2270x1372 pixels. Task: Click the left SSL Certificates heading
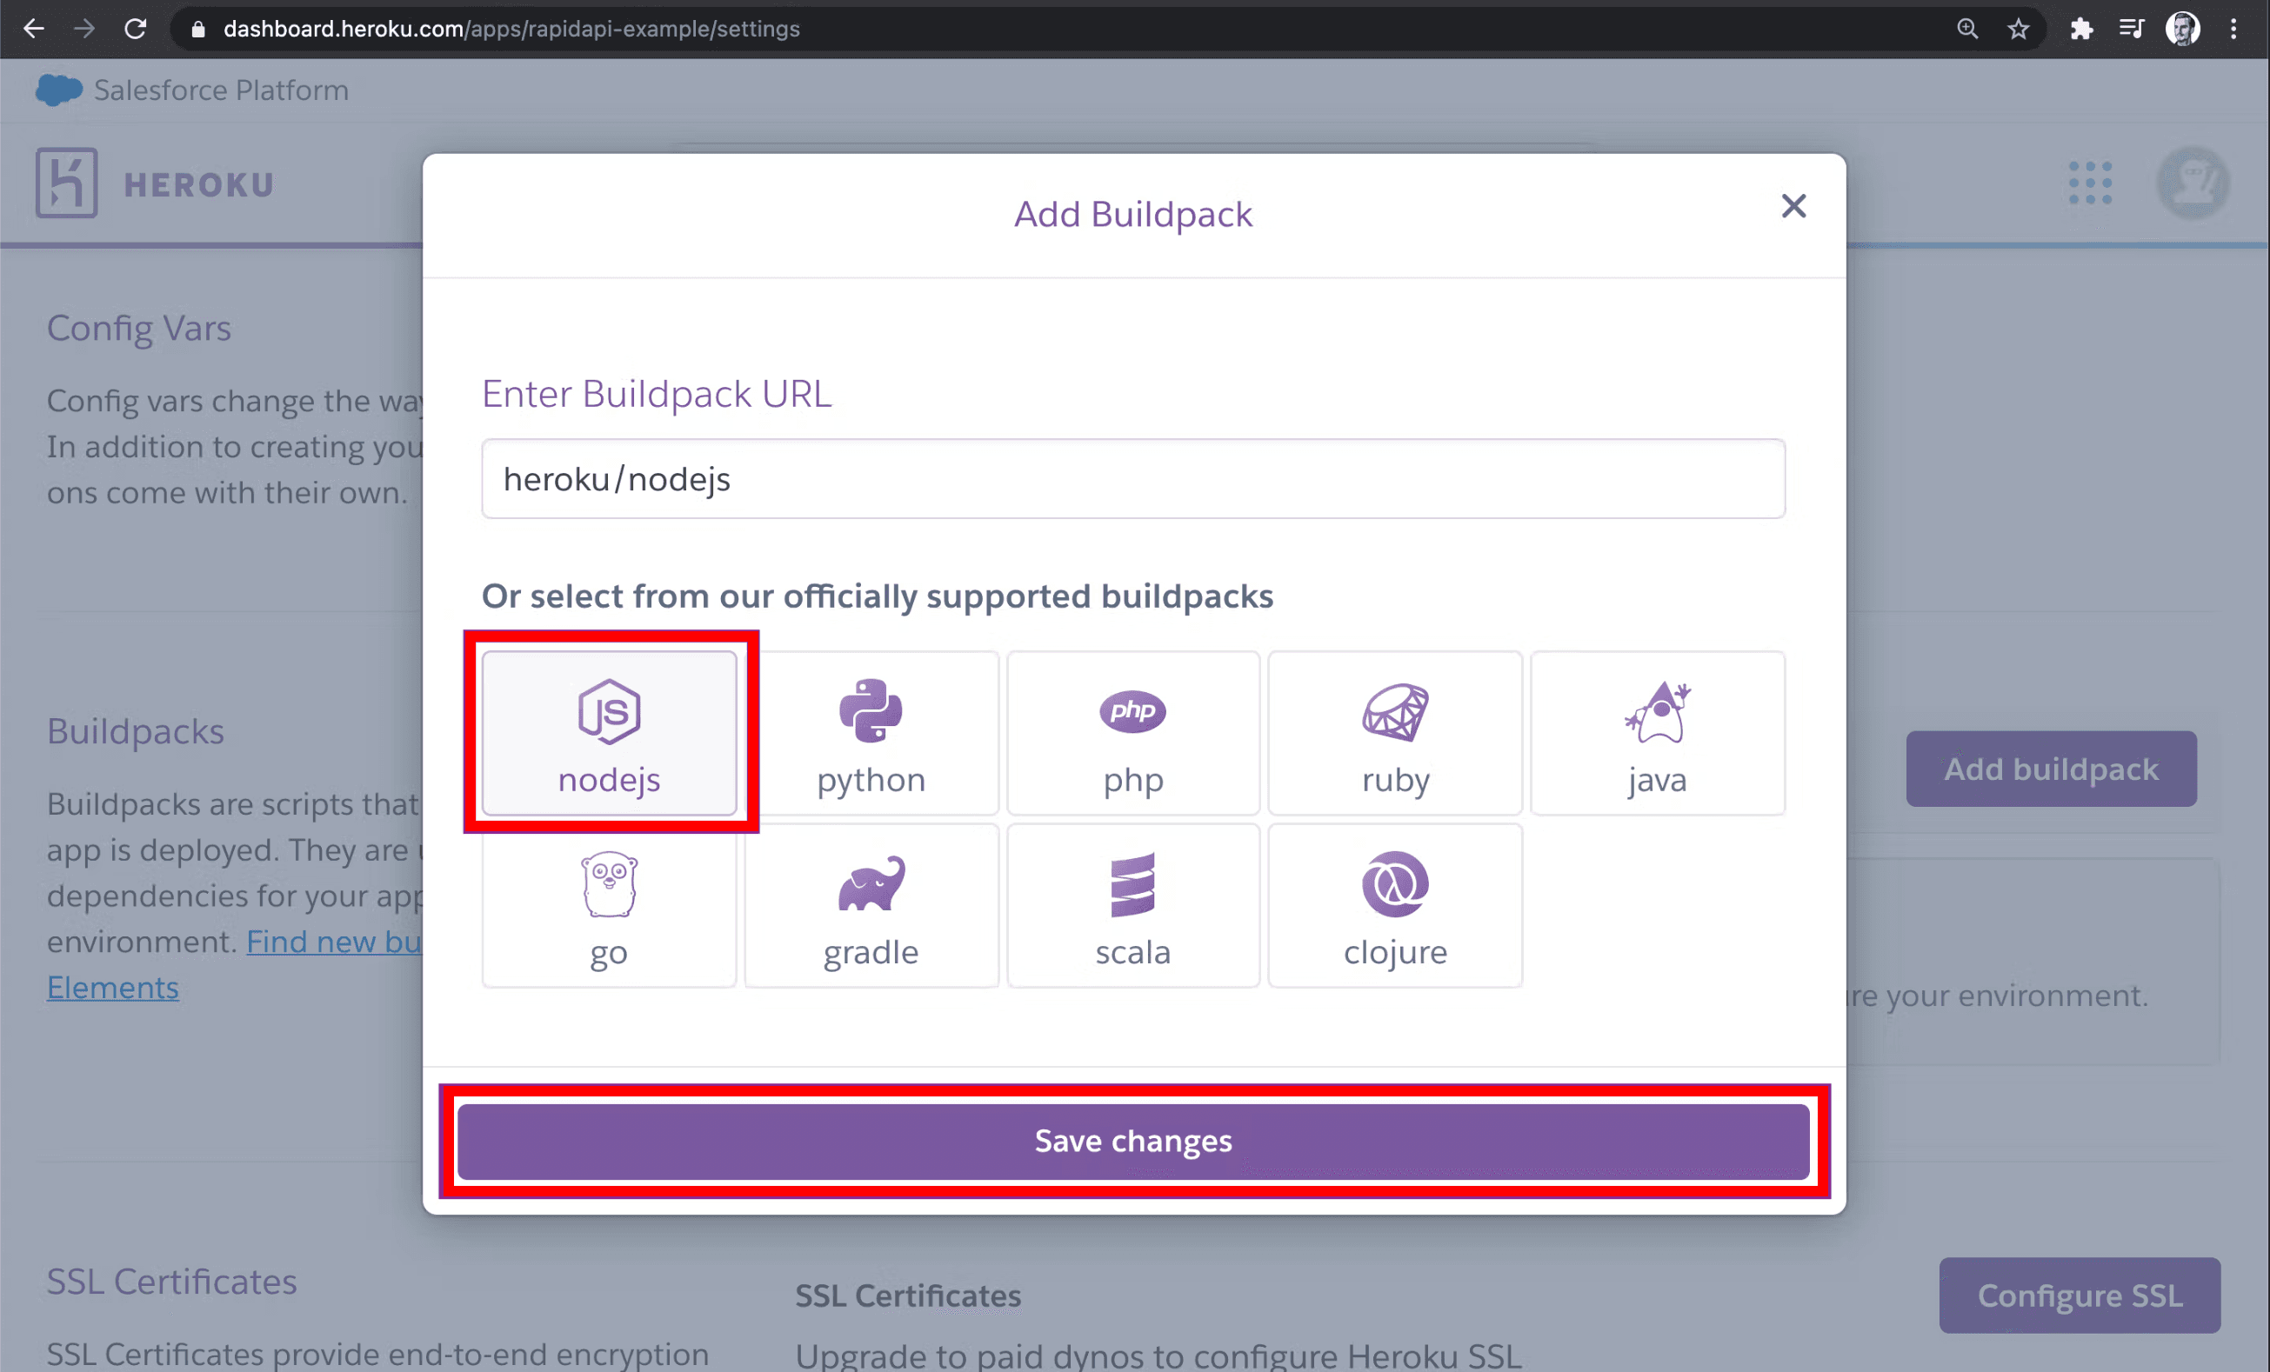click(172, 1282)
